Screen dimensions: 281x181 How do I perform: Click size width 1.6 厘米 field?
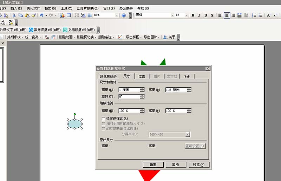176,90
